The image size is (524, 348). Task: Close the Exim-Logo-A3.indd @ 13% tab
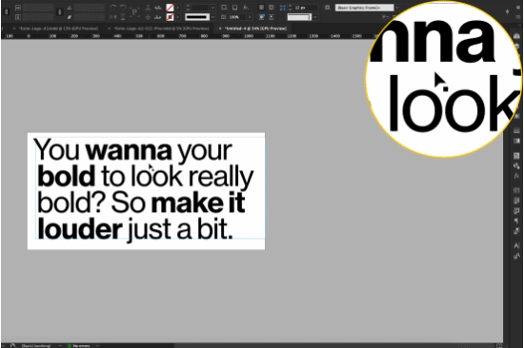pos(14,29)
